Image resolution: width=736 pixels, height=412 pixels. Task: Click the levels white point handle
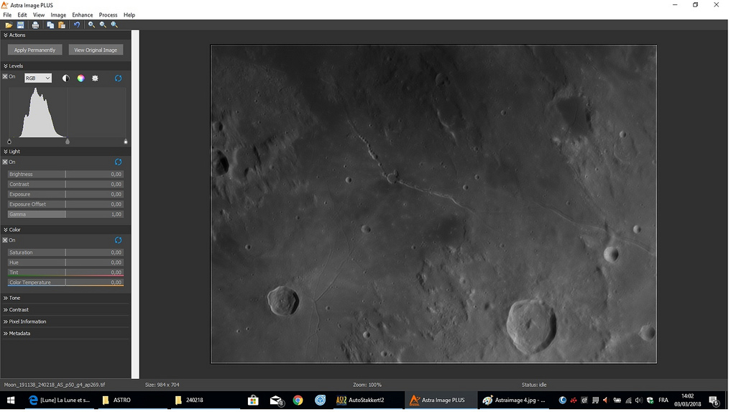[126, 142]
